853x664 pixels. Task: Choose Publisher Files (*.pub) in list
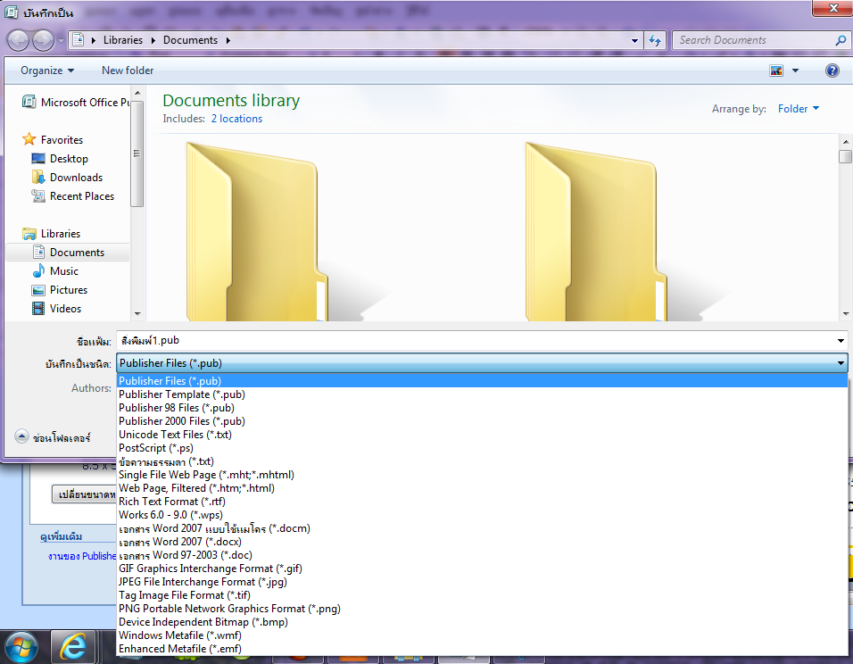(x=482, y=381)
